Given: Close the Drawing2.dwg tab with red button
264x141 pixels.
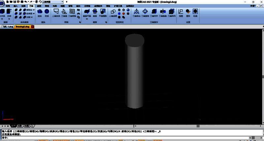Looking at the screenshot, I should 33,27.
